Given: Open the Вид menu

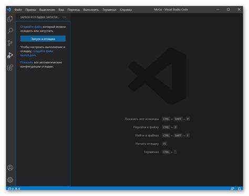Looking at the screenshot, I should click(61, 10).
